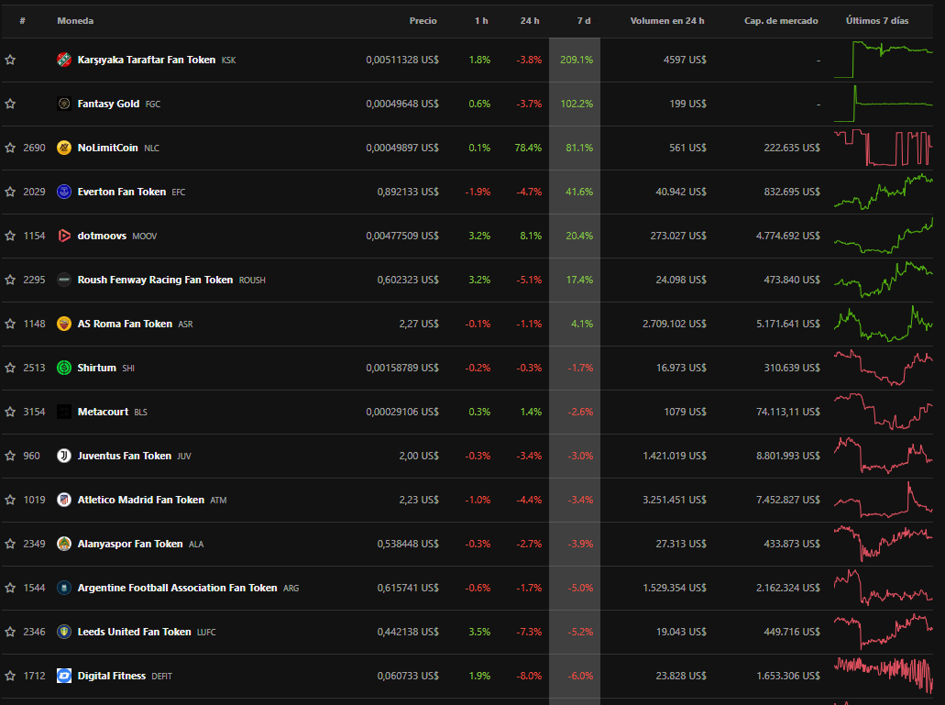
Task: Toggle favorite star for NoLimitCoin
Action: 10,148
